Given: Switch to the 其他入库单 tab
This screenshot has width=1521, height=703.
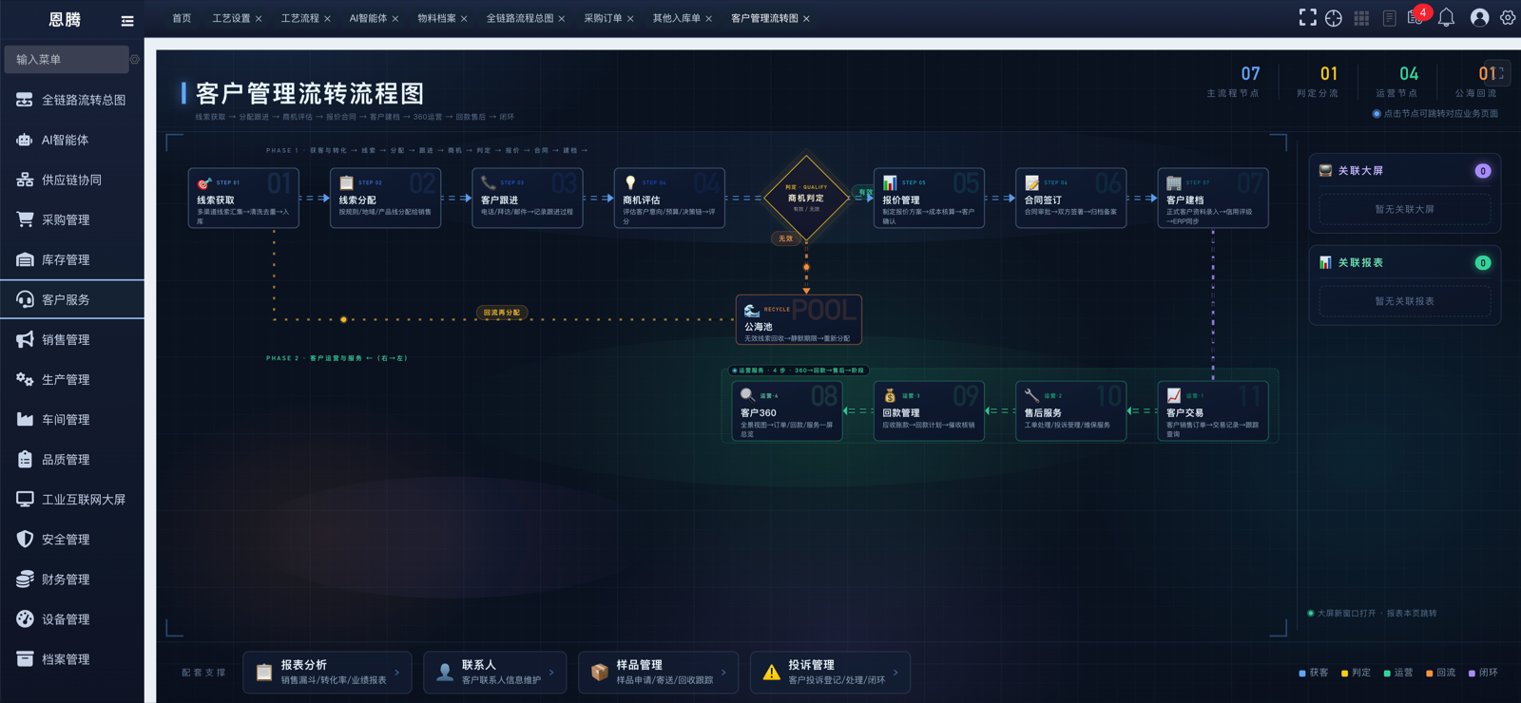Looking at the screenshot, I should (677, 18).
